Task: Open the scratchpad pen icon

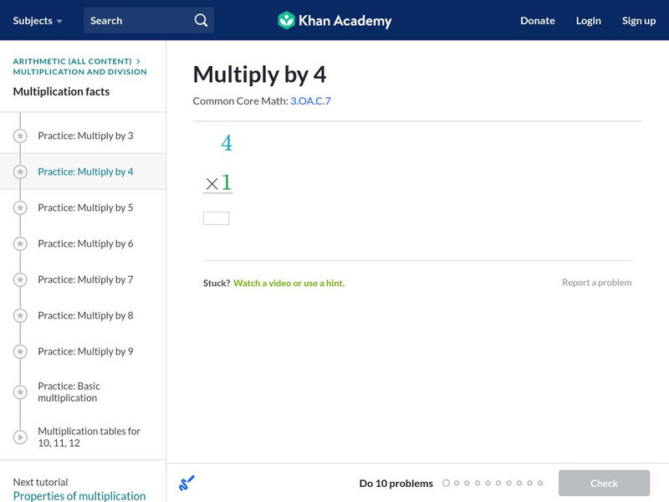Action: 187,483
